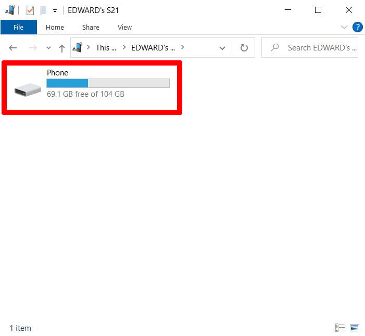Open recent locations dropdown arrow

pyautogui.click(x=48, y=48)
